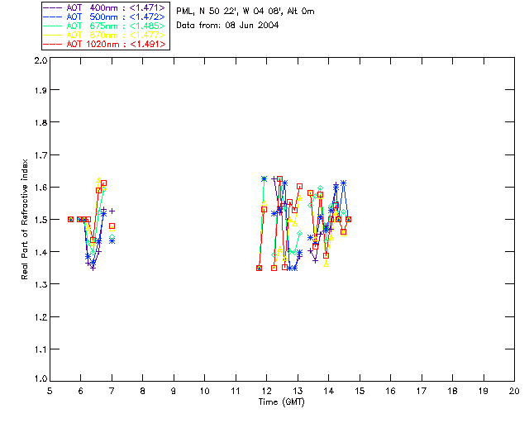529x423 pixels.
Task: Click the last red square data point near 14.7 GMT
Action: tap(349, 219)
